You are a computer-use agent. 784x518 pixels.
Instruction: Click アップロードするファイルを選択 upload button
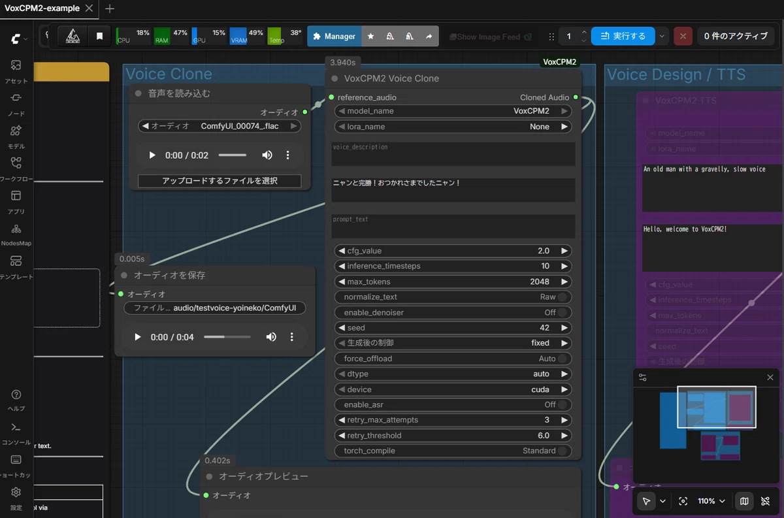220,180
